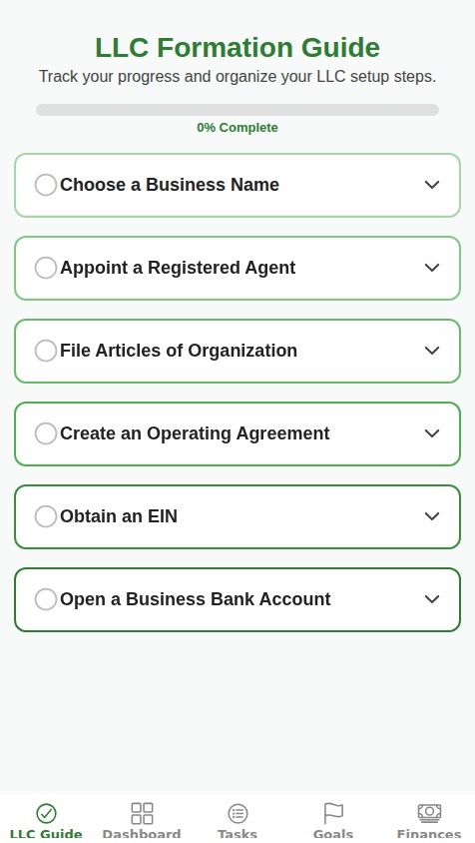Open the Tasks list icon
Image resolution: width=475 pixels, height=843 pixels.
tap(237, 813)
